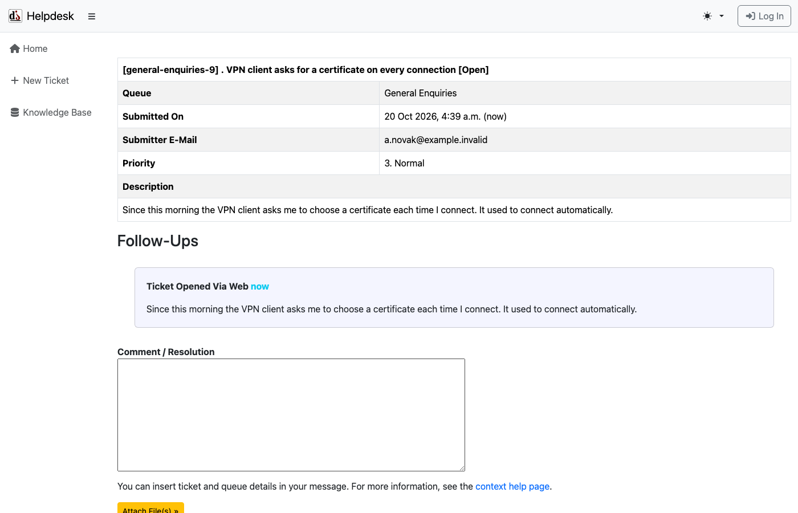Click the 'Queue' row label

tap(137, 93)
